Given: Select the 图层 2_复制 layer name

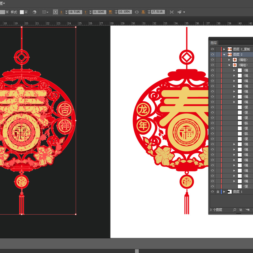Looking at the screenshot, I should point(241,49).
